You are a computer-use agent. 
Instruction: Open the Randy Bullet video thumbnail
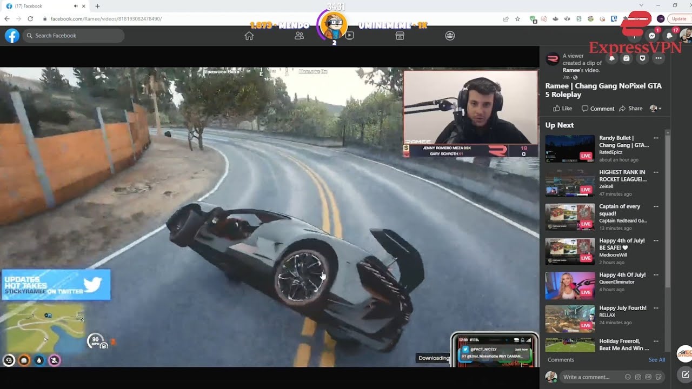(570, 149)
